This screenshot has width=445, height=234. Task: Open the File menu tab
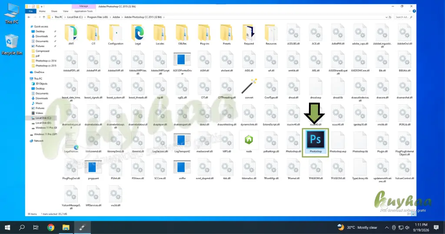tap(31, 11)
